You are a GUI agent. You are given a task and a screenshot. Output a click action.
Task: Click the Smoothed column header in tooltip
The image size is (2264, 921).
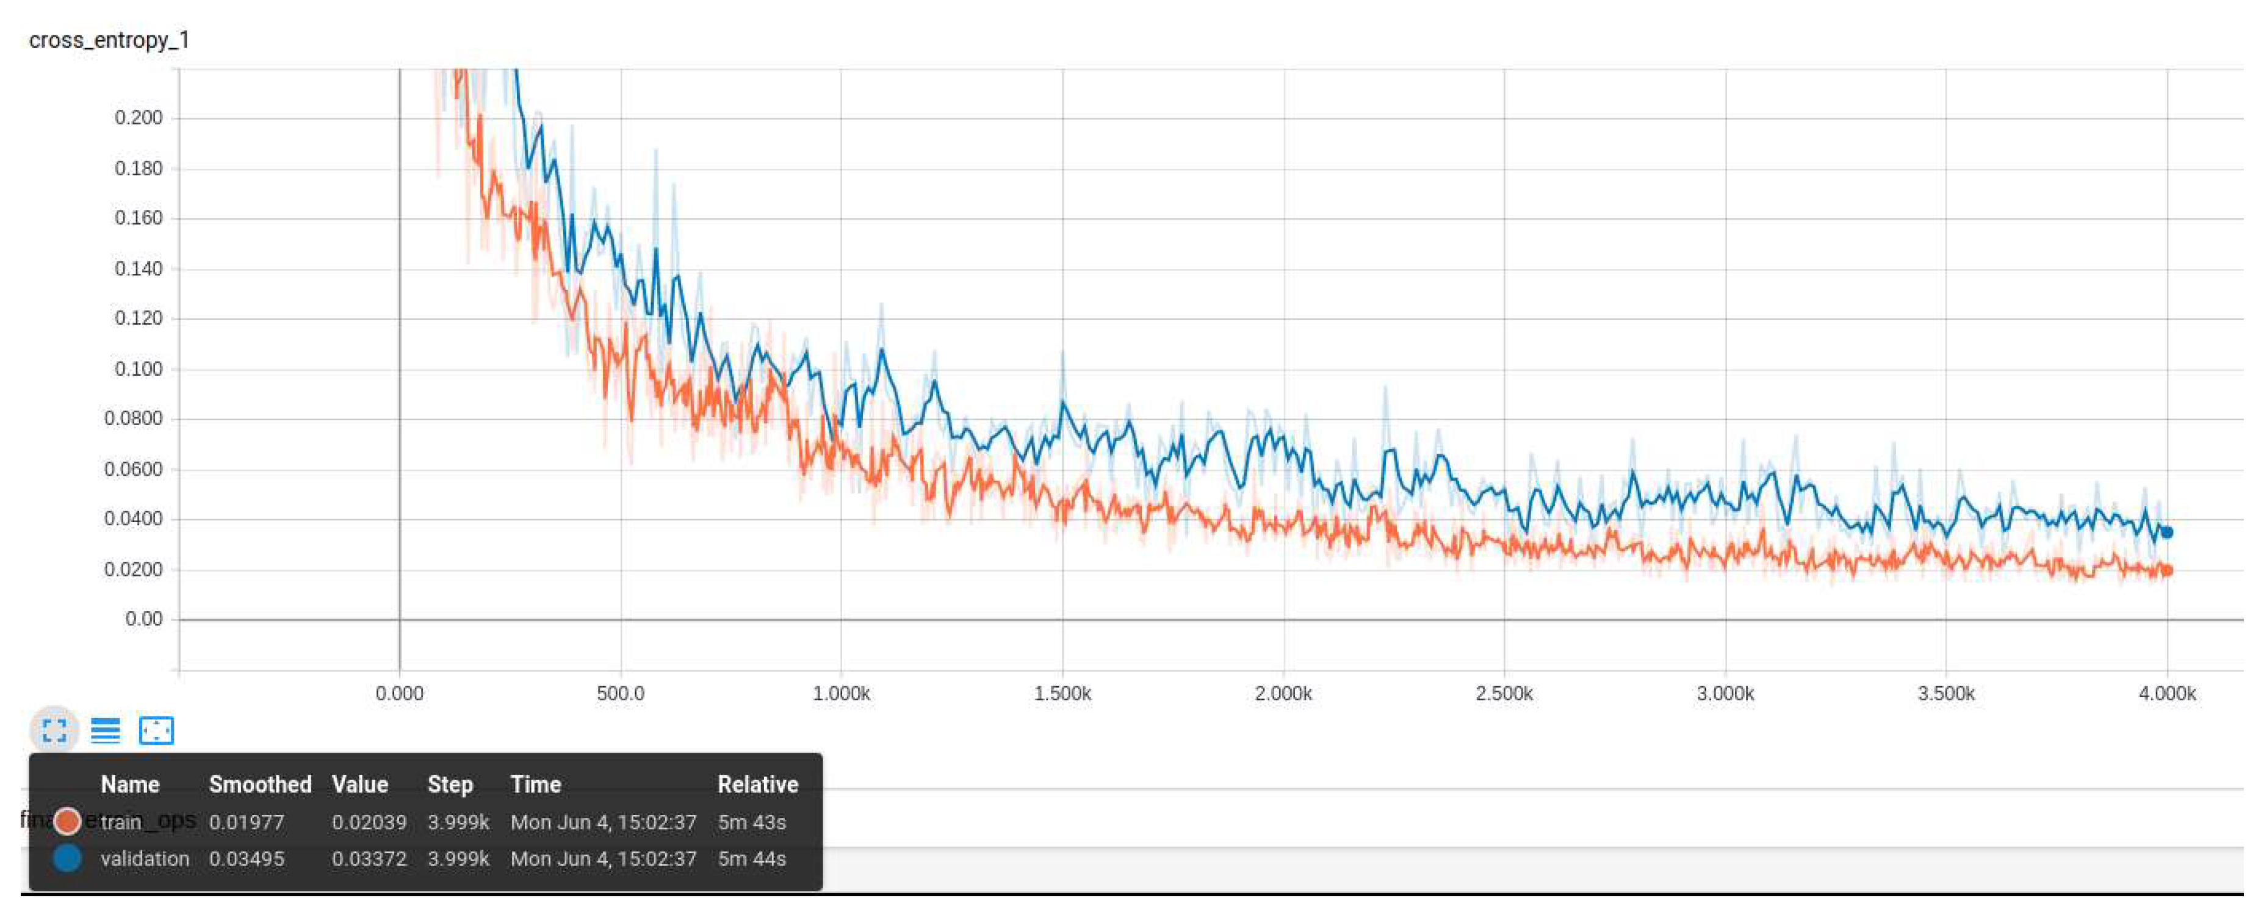coord(260,784)
